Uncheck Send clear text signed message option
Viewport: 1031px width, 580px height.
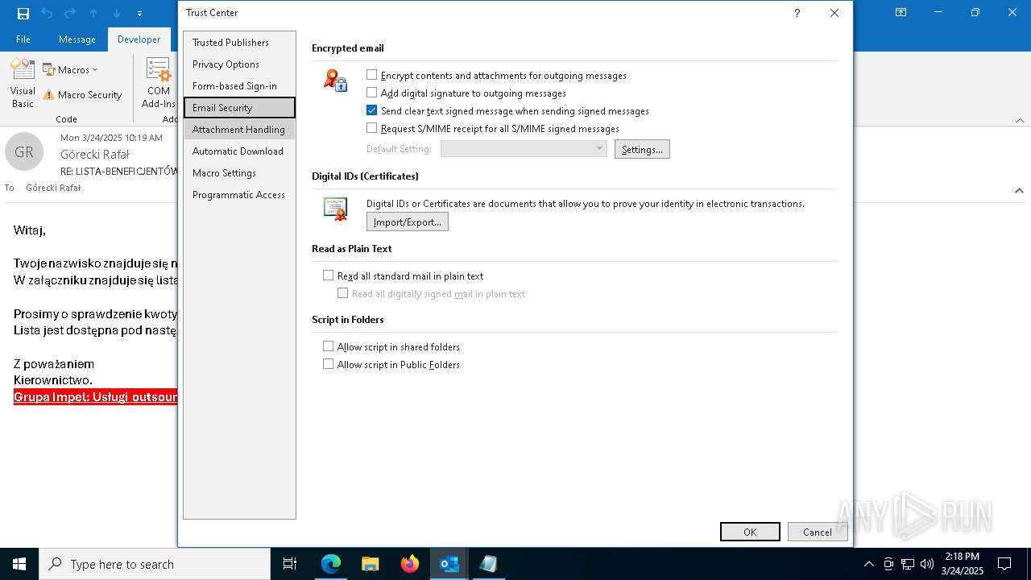[371, 110]
